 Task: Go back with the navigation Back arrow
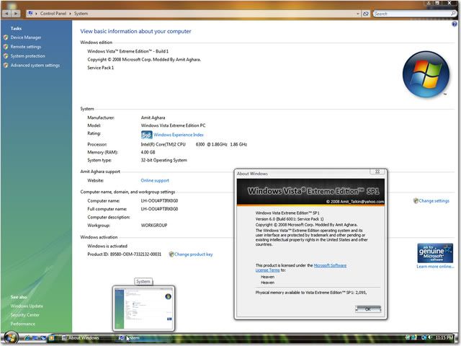coord(6,14)
